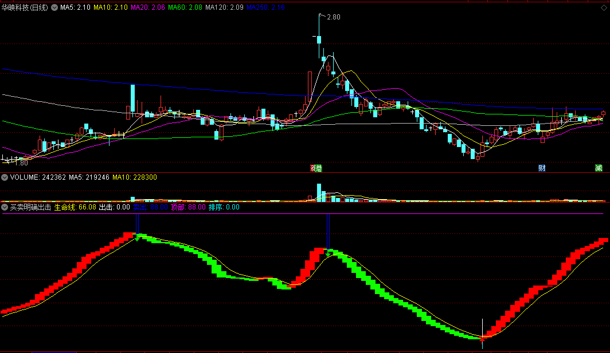Click the 出击: 0.00 value
Viewport: 610px width, 353px height.
coord(115,207)
